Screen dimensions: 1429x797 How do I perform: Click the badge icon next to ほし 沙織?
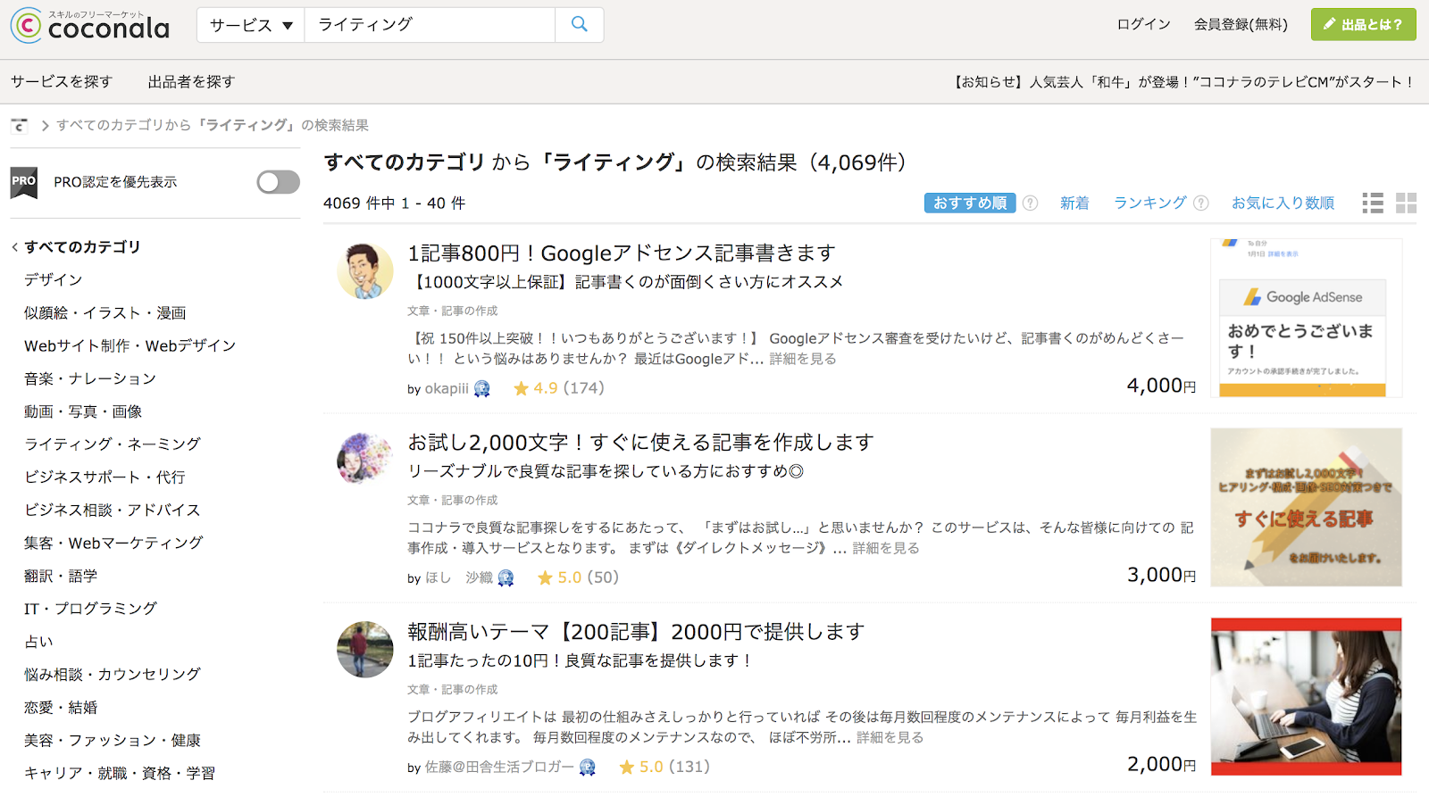coord(506,578)
